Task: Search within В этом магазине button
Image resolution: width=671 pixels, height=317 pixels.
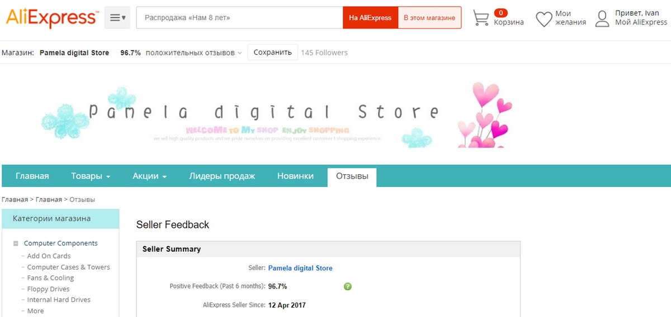Action: (x=429, y=18)
